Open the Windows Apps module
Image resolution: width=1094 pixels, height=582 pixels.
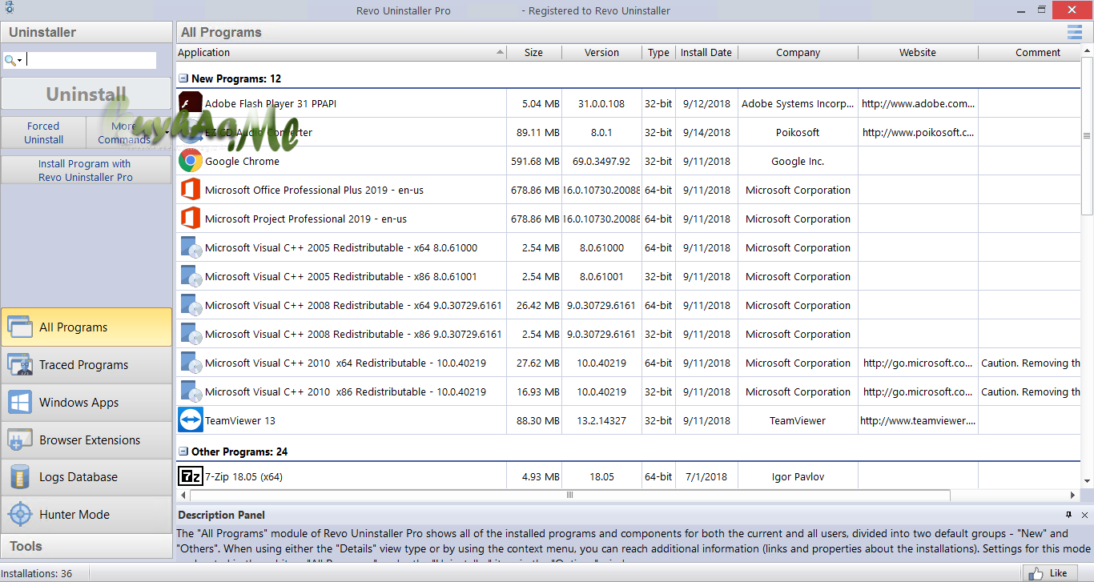coord(86,403)
